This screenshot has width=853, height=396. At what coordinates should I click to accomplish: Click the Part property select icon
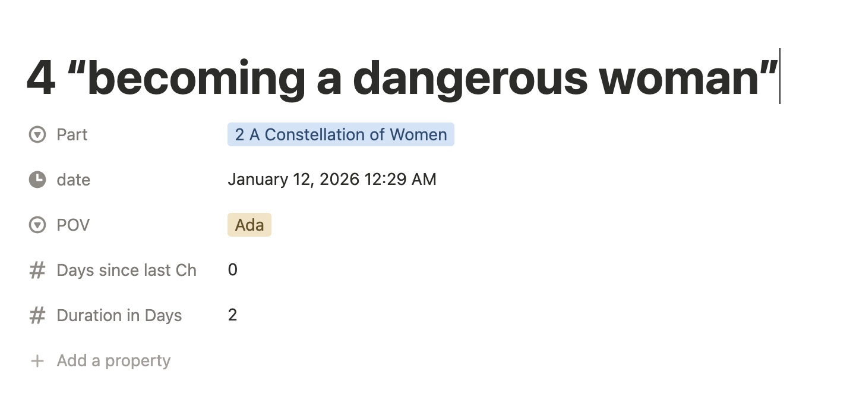click(37, 135)
